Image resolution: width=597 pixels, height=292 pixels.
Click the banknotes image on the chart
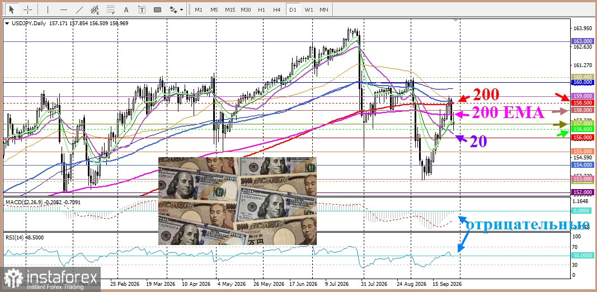click(237, 201)
